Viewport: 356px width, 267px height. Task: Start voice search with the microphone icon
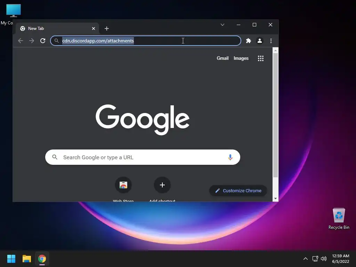click(230, 157)
